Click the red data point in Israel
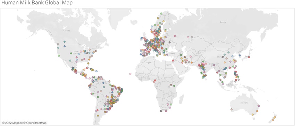Screen dimensions: 295x126 point(173,61)
